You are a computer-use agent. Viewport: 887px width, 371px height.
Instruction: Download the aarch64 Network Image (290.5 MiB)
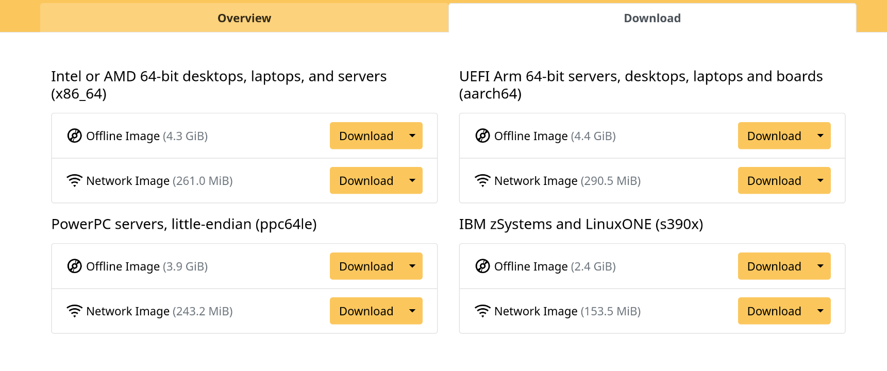[774, 180]
